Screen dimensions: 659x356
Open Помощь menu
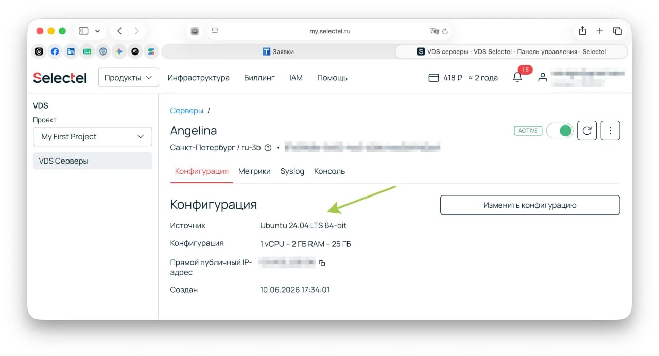332,78
